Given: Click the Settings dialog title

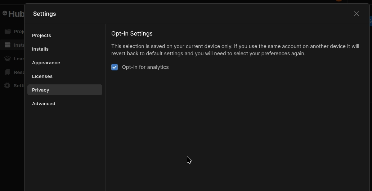Looking at the screenshot, I should point(45,14).
